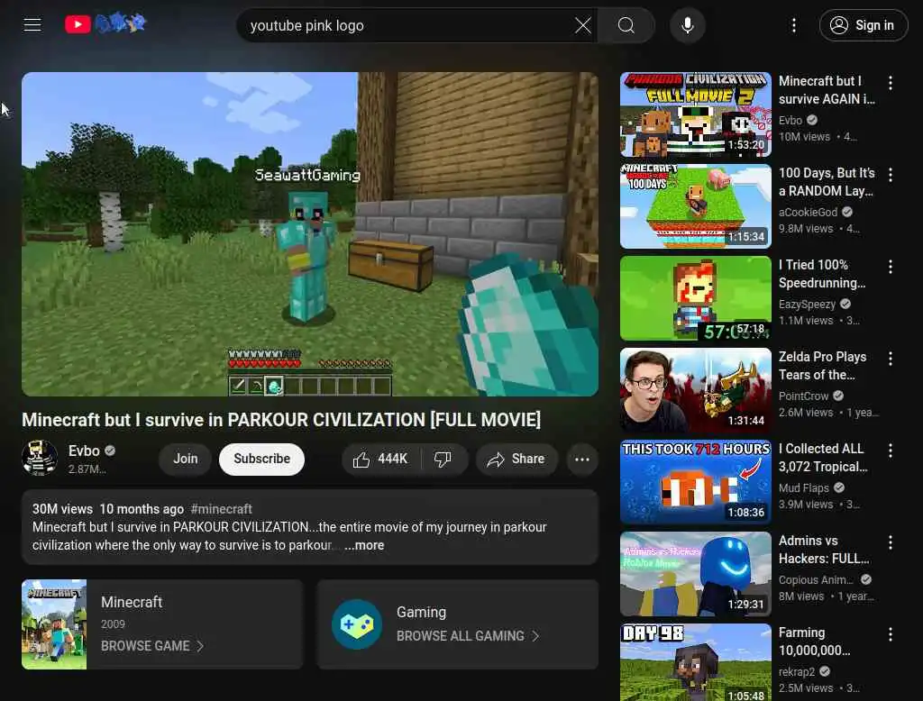The width and height of the screenshot is (923, 701).
Task: Start voice search with microphone
Action: 688,25
